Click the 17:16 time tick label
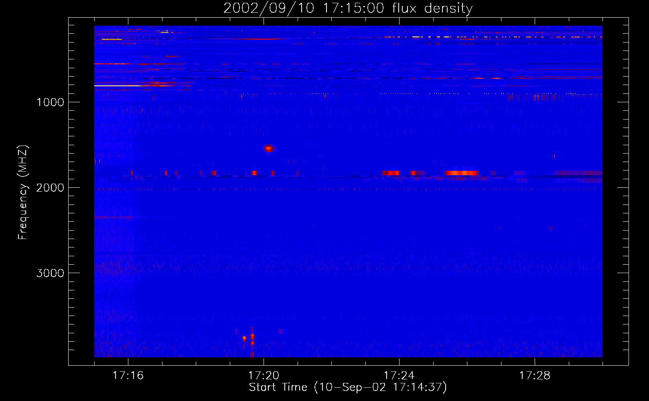 click(128, 375)
